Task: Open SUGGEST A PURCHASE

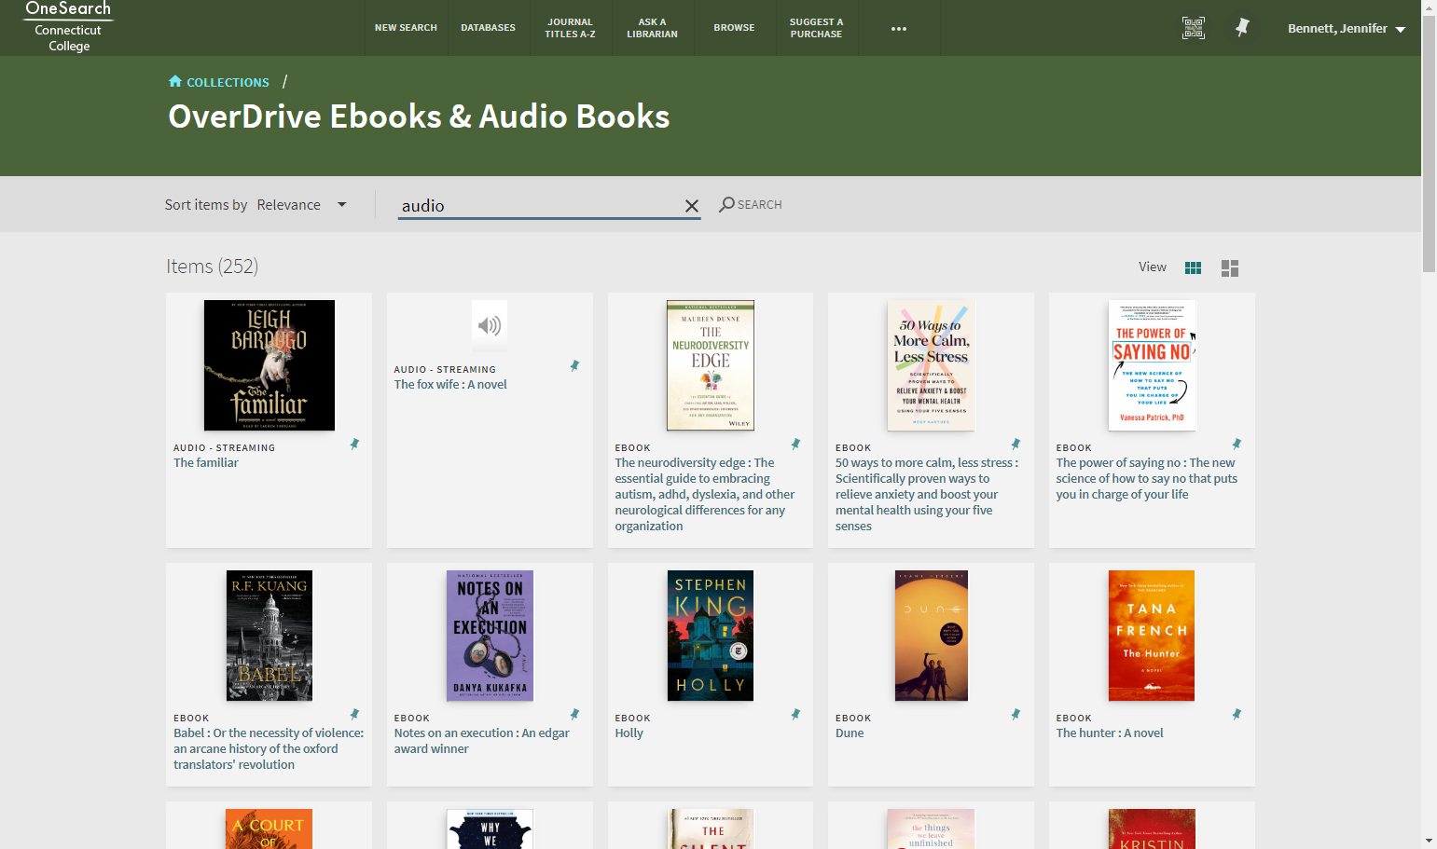Action: coord(816,28)
